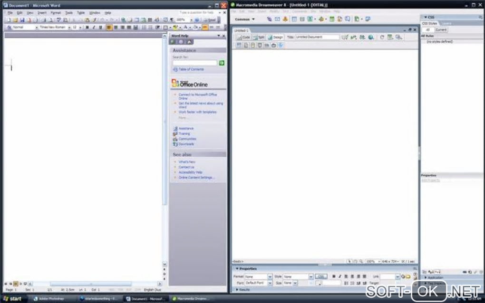Select the CSS Styles tab in Dreamweaver

(430, 23)
